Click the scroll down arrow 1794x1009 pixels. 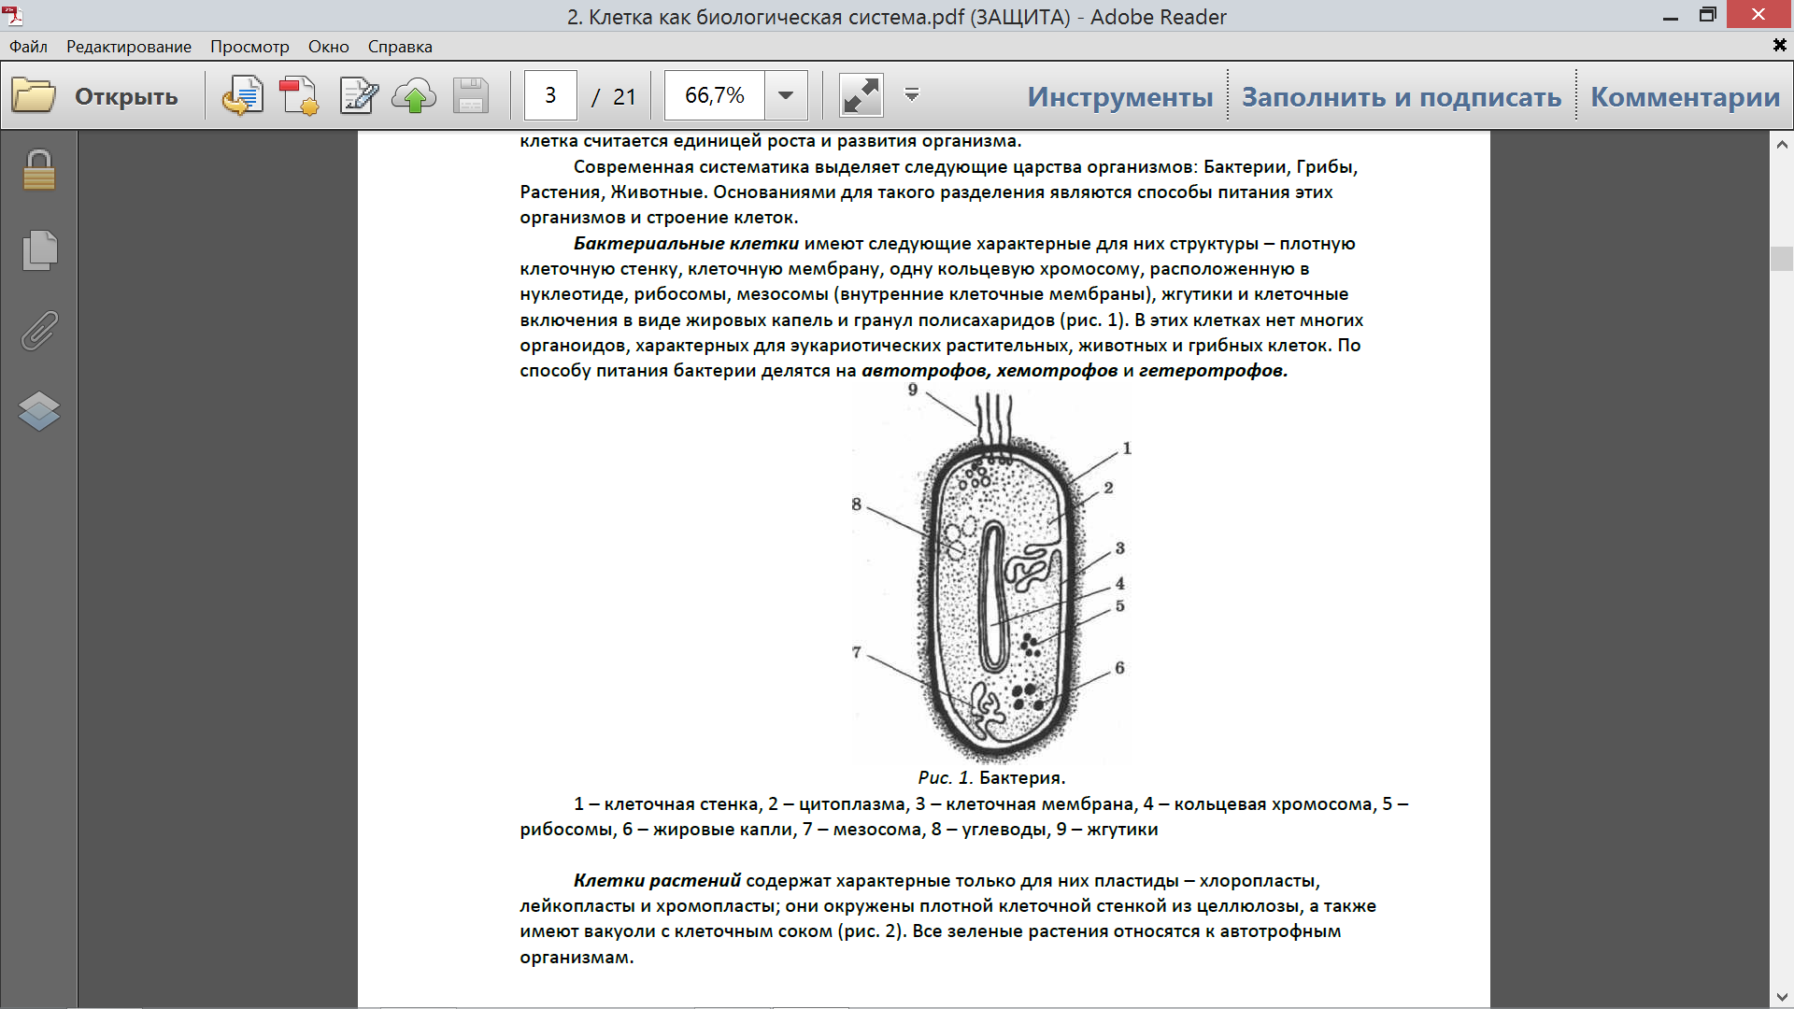click(x=1782, y=997)
